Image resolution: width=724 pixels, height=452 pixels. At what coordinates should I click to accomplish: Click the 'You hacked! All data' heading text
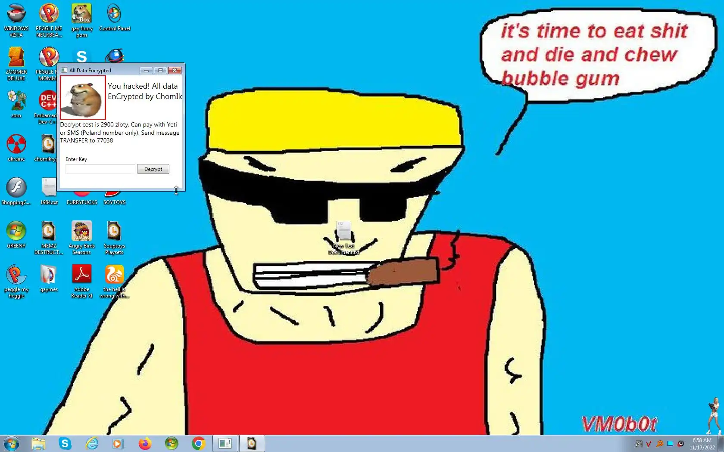(143, 86)
